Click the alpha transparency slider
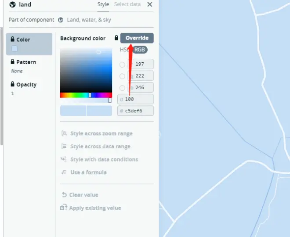This screenshot has width=290, height=237. coord(86,101)
